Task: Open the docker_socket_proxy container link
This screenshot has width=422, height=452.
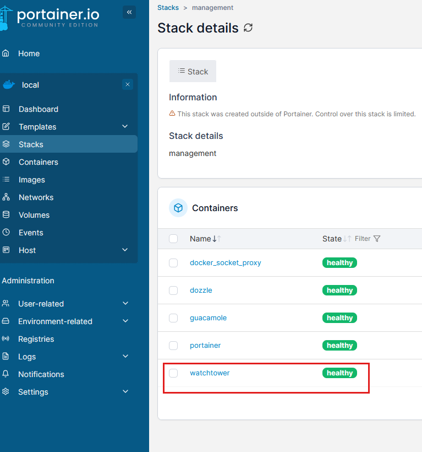Action: tap(226, 262)
